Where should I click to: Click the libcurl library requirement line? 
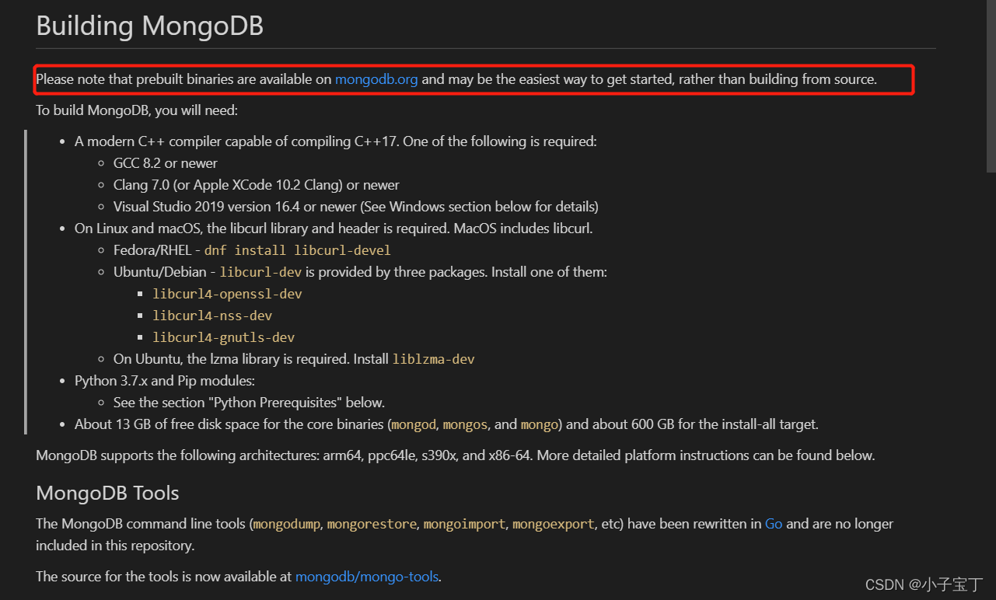pos(334,228)
